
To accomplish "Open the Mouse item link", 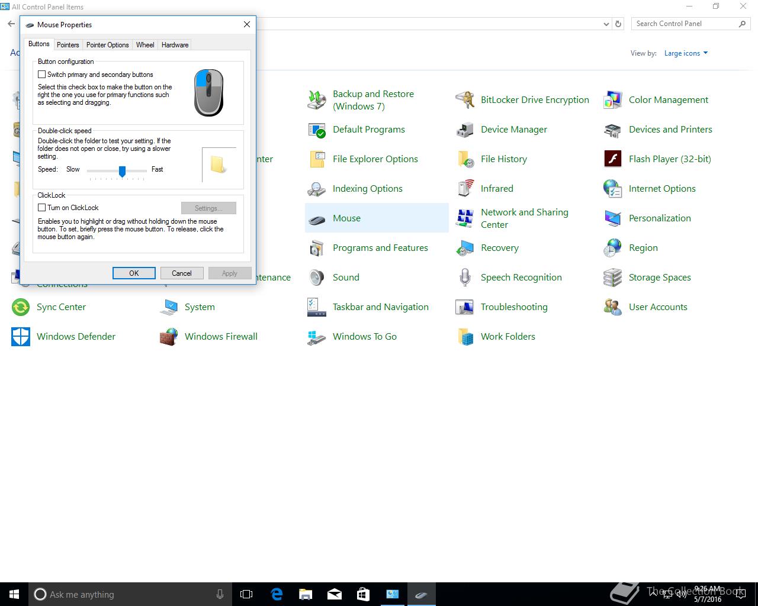I will click(346, 218).
